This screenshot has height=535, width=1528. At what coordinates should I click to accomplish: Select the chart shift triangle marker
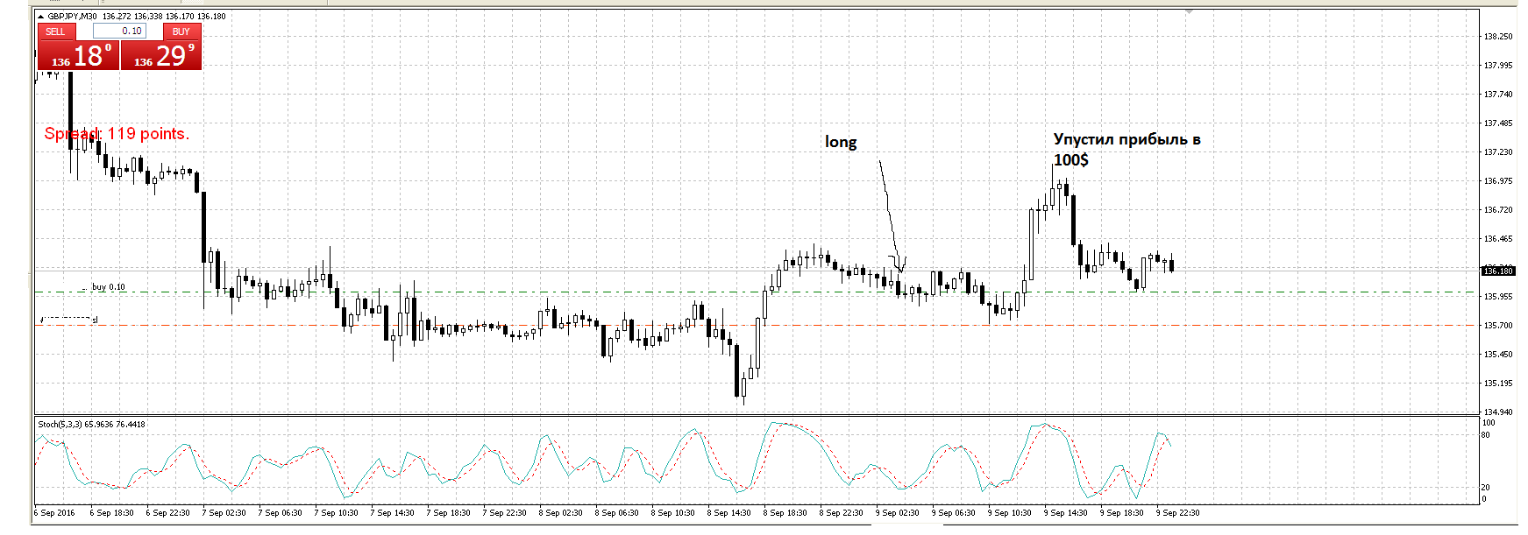click(x=1190, y=12)
